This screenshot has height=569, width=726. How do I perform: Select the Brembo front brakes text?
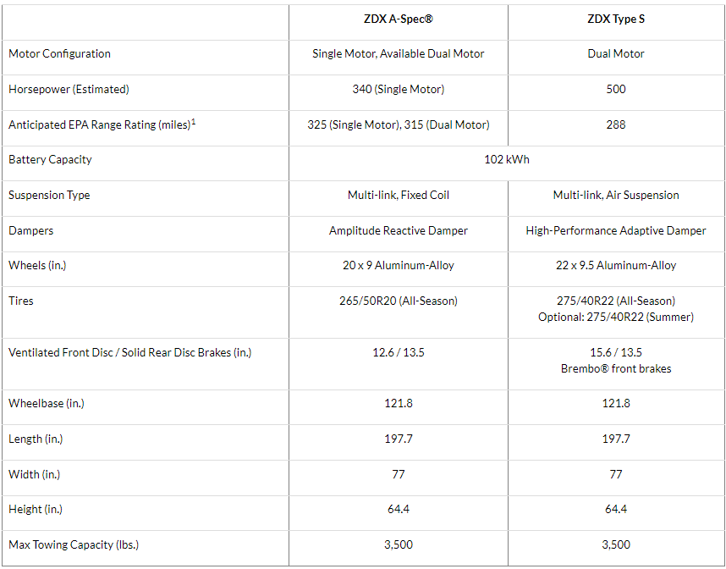pos(615,368)
